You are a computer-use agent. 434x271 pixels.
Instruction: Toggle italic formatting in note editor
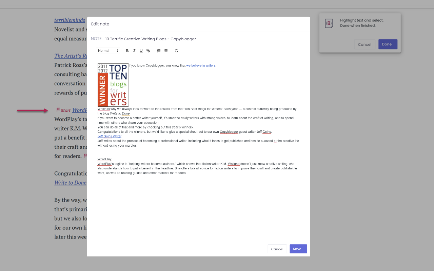134,51
